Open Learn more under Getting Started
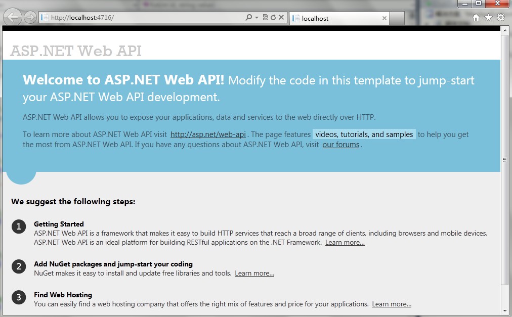Screen dimensions: 512x317 coord(345,243)
